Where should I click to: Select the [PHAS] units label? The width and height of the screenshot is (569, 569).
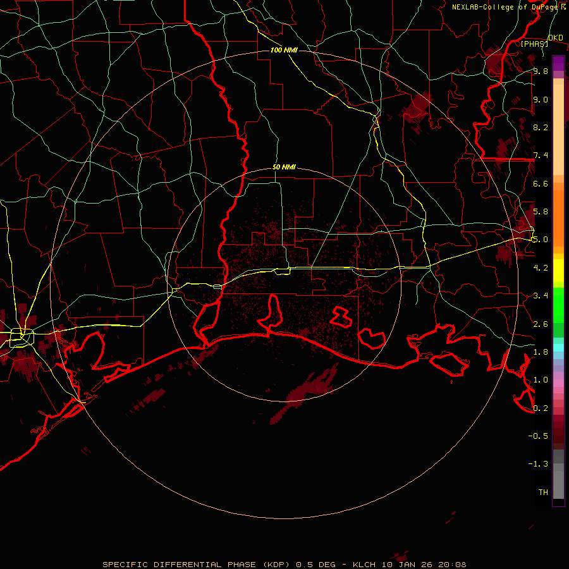point(534,44)
